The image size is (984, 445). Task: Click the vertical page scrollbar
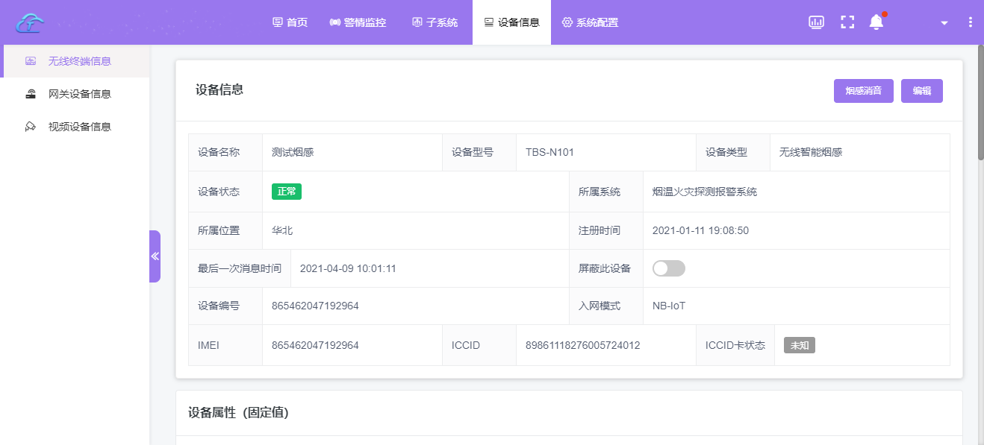pos(980,104)
